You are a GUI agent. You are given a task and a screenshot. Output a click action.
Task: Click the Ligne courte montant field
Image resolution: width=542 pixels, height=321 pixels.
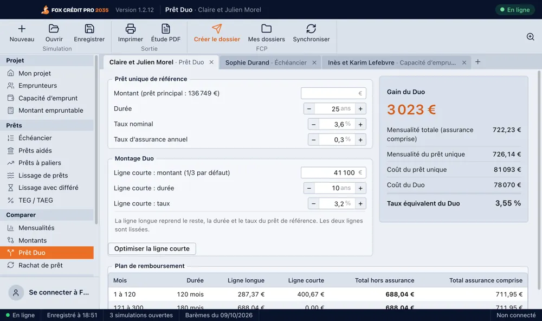click(x=333, y=172)
